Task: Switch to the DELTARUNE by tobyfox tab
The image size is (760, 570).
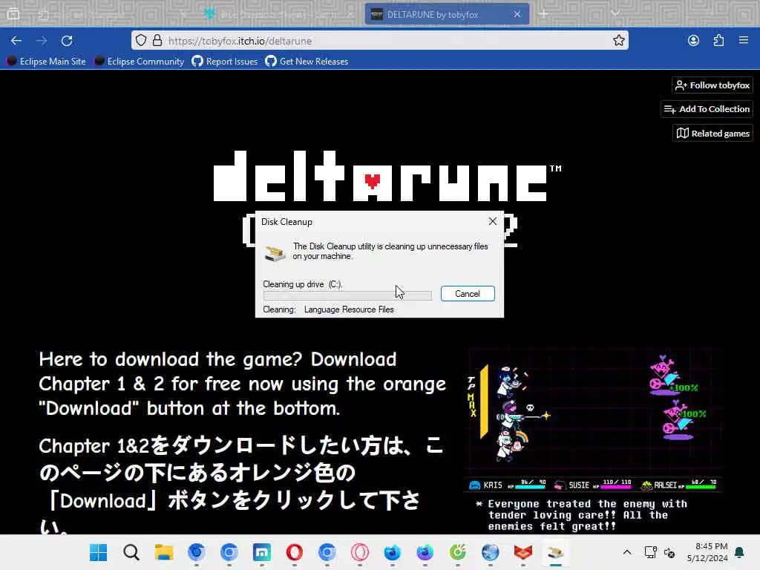Action: click(x=446, y=14)
